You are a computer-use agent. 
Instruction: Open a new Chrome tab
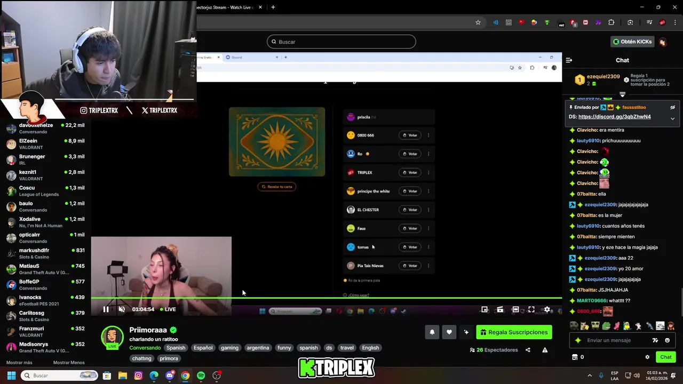[x=273, y=7]
